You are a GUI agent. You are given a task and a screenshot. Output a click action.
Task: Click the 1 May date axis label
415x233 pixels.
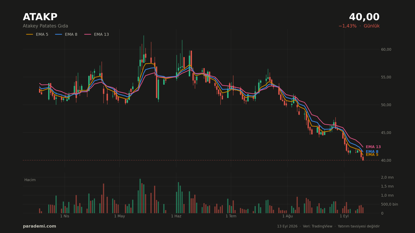pos(120,216)
